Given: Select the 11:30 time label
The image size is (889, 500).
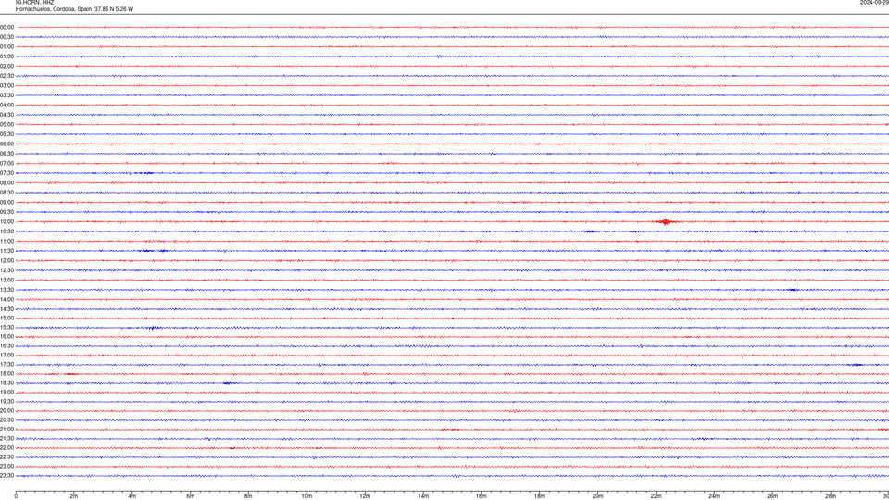Looking at the screenshot, I should tap(6, 251).
